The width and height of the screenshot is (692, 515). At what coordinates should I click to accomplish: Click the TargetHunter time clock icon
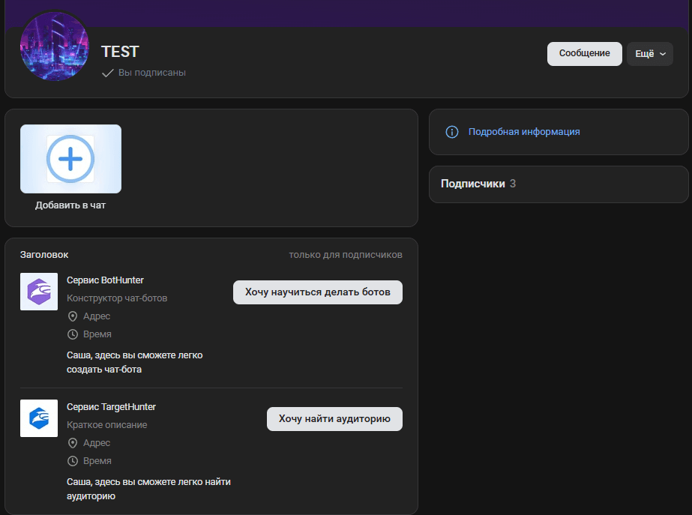[x=73, y=461]
